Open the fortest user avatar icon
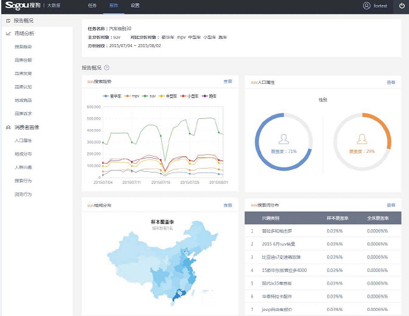Image resolution: width=409 pixels, height=316 pixels. click(367, 6)
